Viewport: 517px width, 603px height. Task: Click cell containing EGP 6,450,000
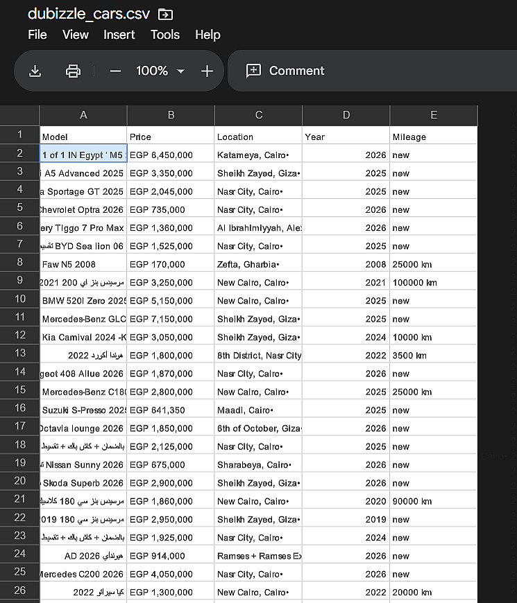click(x=171, y=155)
